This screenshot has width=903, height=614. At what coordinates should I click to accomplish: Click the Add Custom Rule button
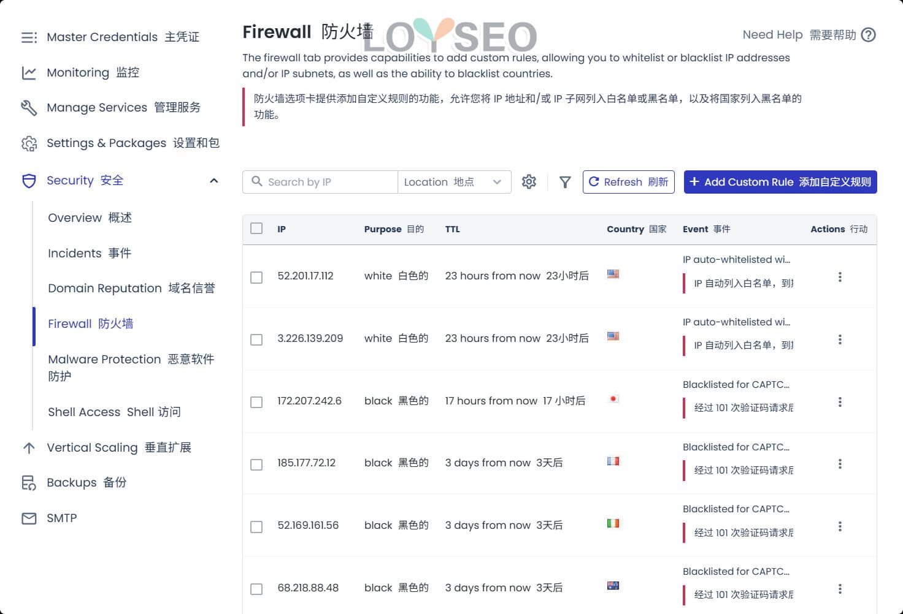[x=779, y=181]
